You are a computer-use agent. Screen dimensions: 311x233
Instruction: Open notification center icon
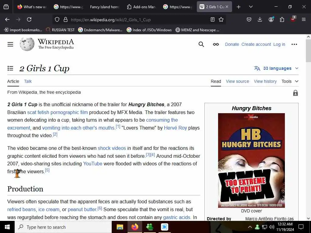pyautogui.click(x=301, y=227)
